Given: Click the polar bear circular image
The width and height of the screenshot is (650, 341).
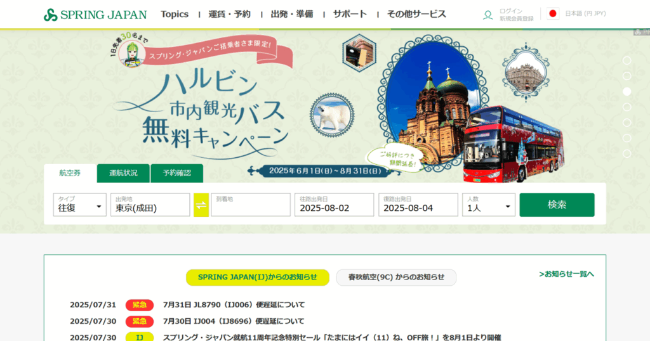Looking at the screenshot, I should (333, 114).
